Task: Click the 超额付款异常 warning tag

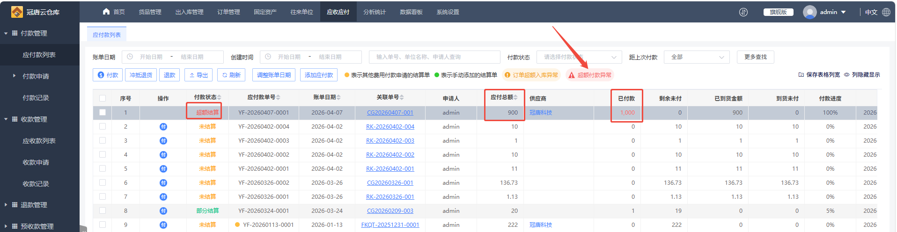Action: pos(590,75)
